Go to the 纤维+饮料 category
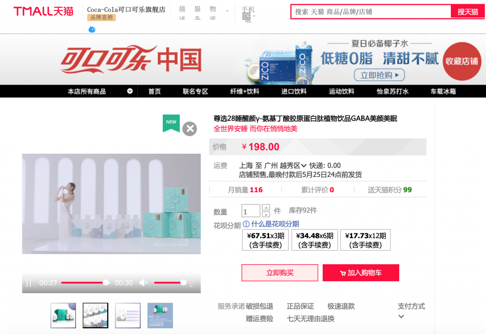The width and height of the screenshot is (486, 334). click(244, 92)
